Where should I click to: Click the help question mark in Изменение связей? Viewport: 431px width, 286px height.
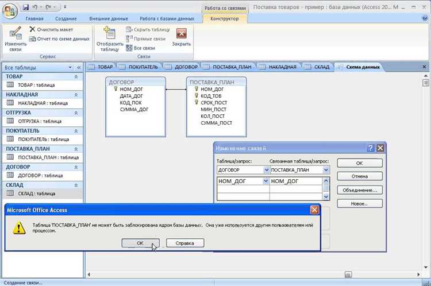pos(370,148)
